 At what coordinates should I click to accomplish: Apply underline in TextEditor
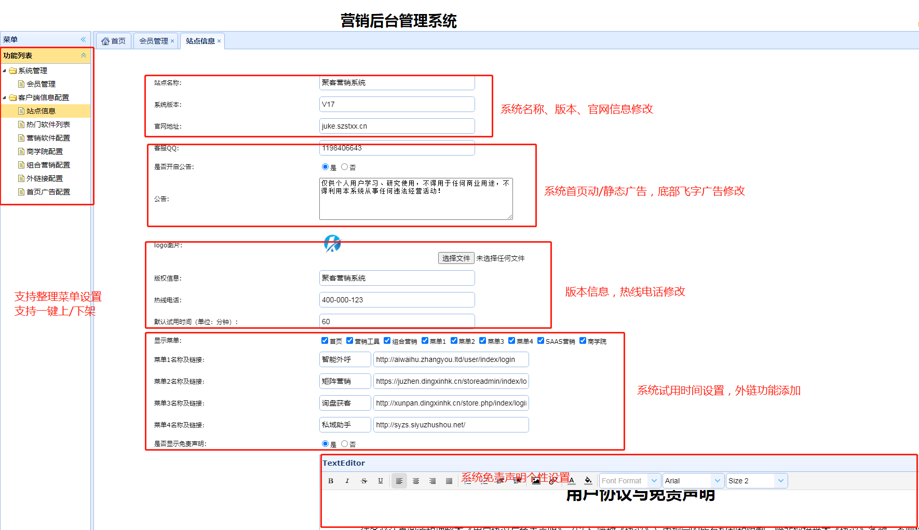pos(381,481)
